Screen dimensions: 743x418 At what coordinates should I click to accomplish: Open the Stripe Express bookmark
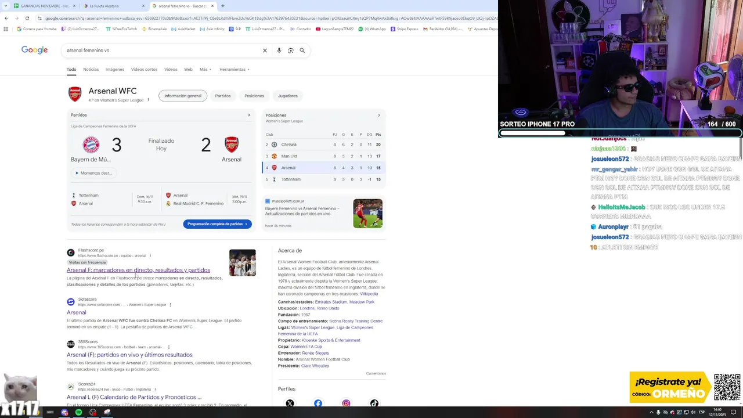[405, 29]
